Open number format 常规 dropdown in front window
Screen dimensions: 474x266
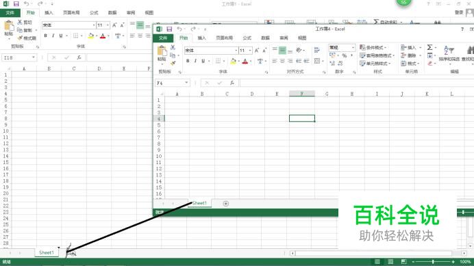click(x=353, y=47)
